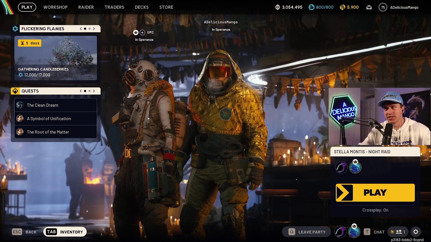Image resolution: width=431 pixels, height=242 pixels.
Task: Open the Stella Montis - Night Raid map selector
Action: point(375,152)
